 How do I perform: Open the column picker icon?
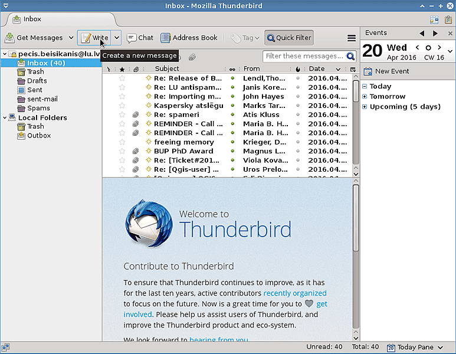click(353, 69)
